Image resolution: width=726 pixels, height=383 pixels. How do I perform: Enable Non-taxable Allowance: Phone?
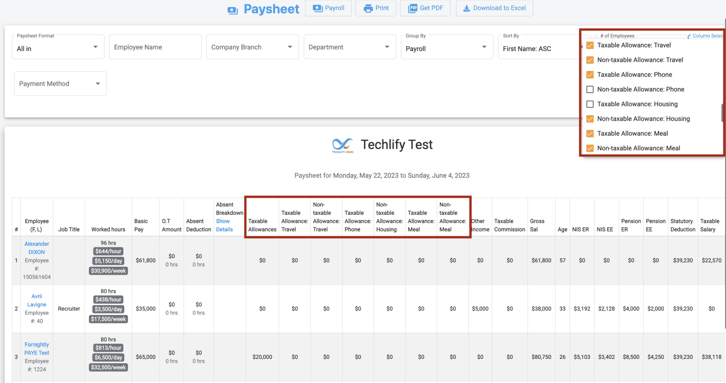coord(590,89)
